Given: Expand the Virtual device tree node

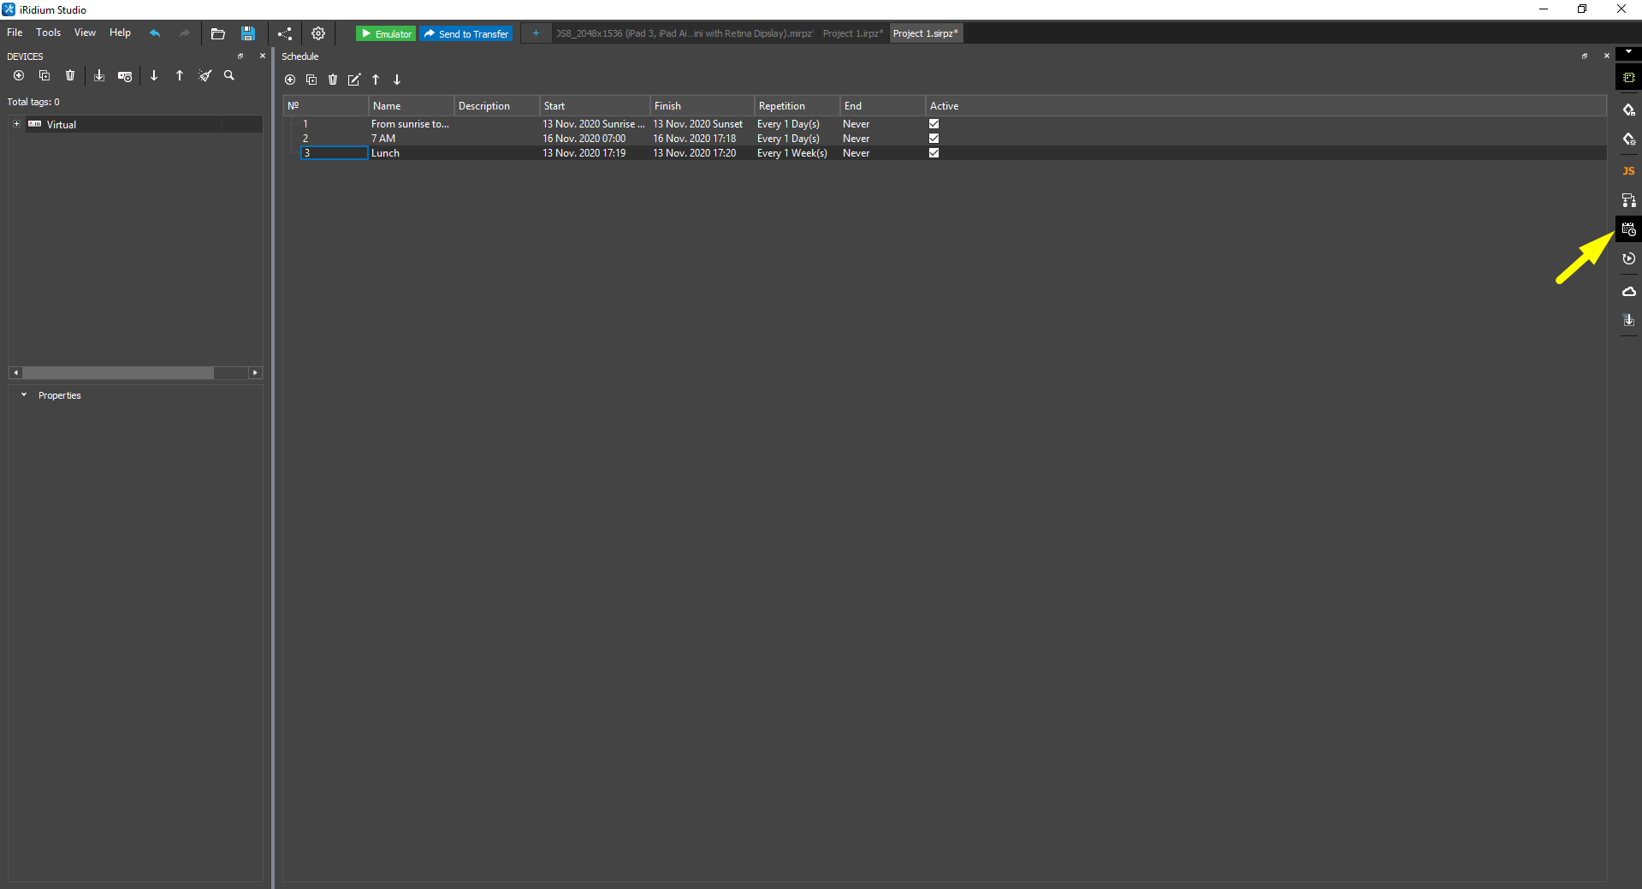Looking at the screenshot, I should [15, 124].
